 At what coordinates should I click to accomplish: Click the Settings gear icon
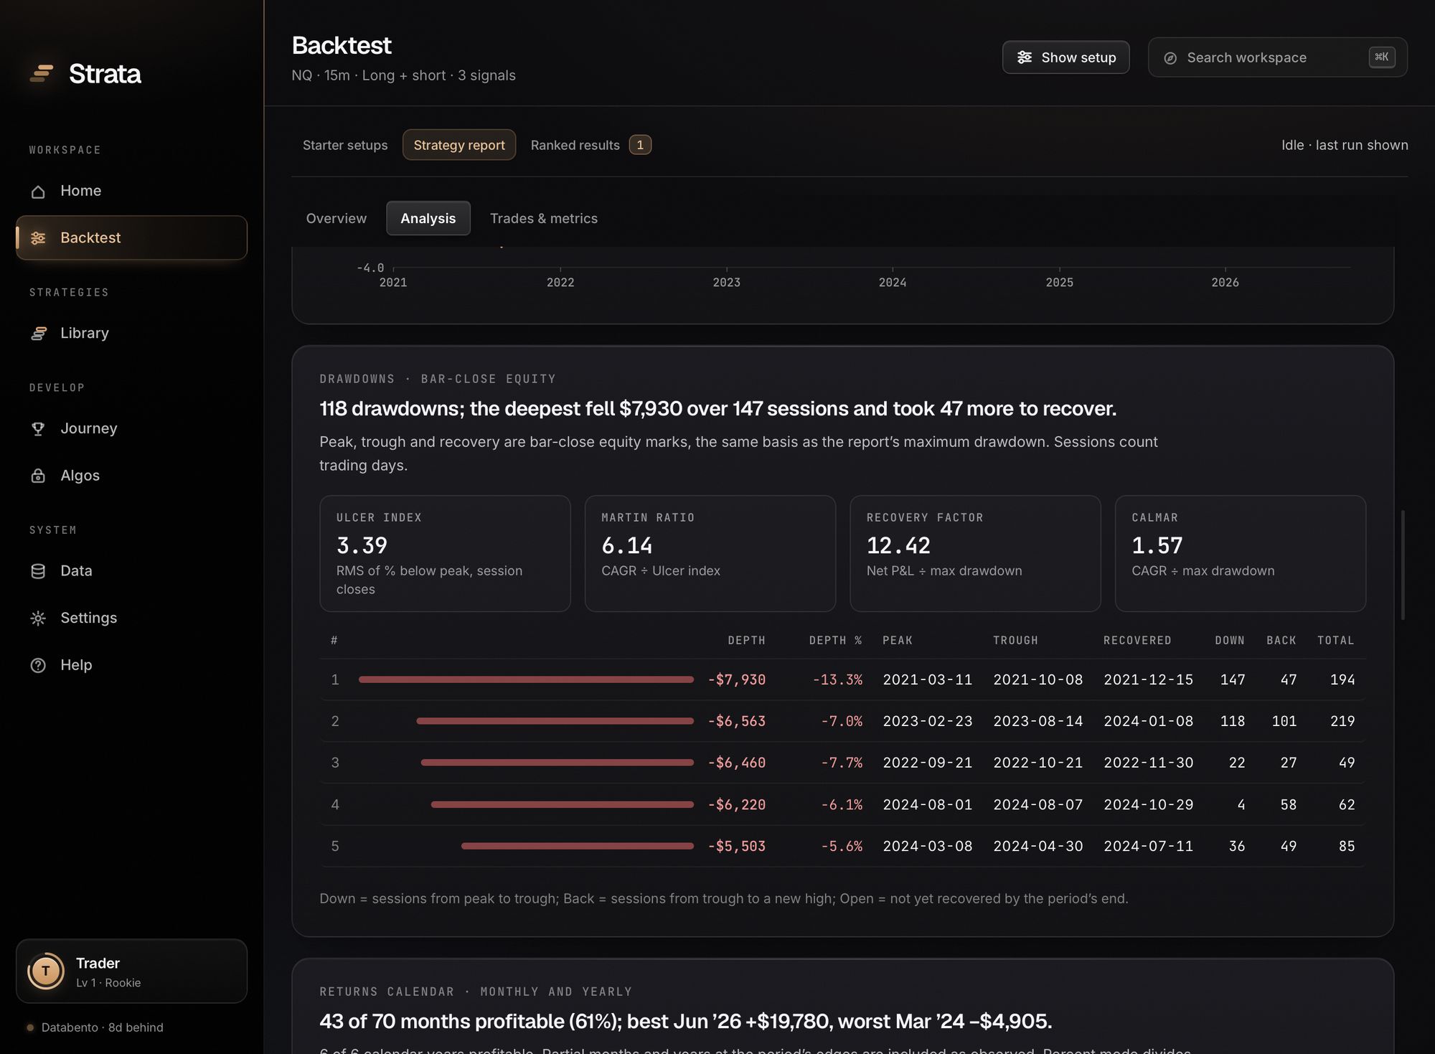(x=38, y=618)
